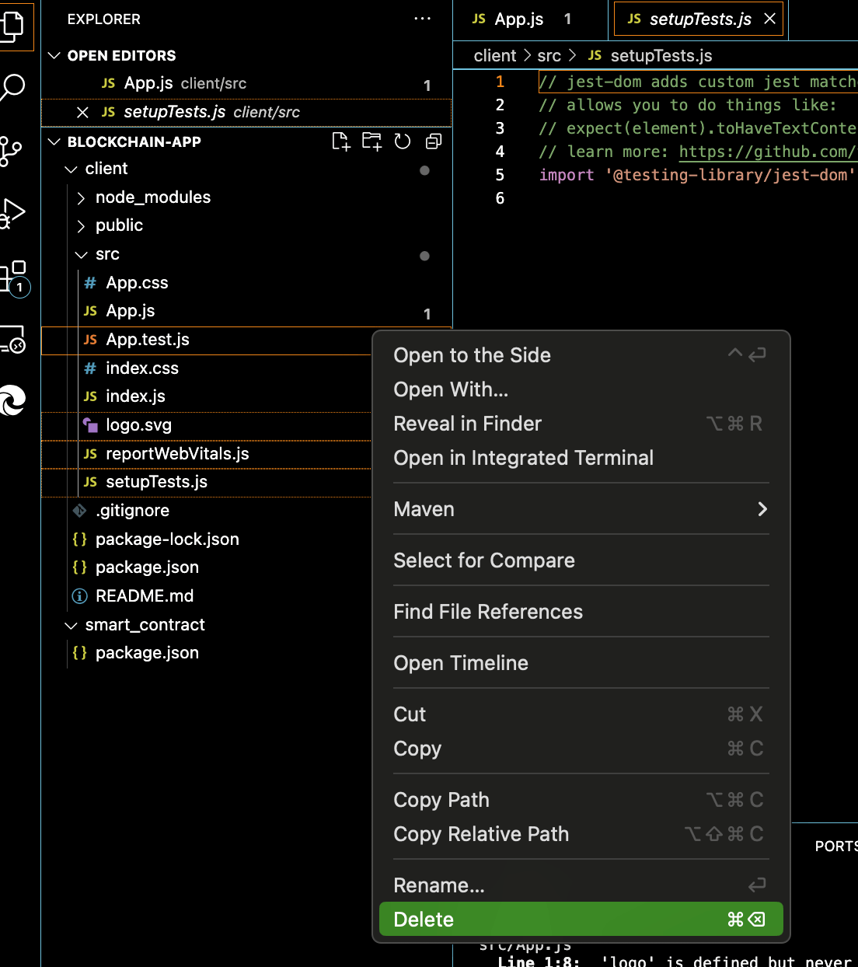Collapse the Open Editors section

coord(54,56)
